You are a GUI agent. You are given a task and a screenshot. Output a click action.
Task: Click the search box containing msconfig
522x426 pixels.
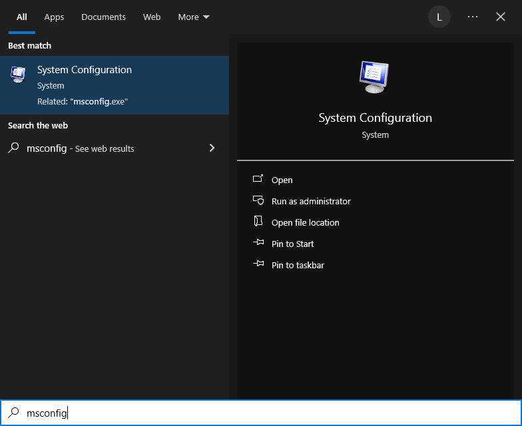pos(261,413)
